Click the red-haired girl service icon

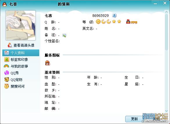tap(47, 63)
